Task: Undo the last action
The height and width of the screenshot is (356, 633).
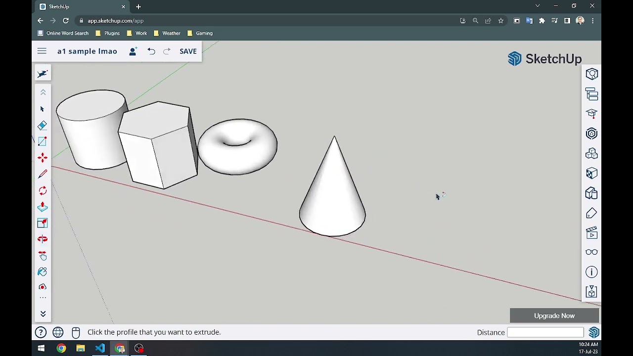Action: coord(151,51)
